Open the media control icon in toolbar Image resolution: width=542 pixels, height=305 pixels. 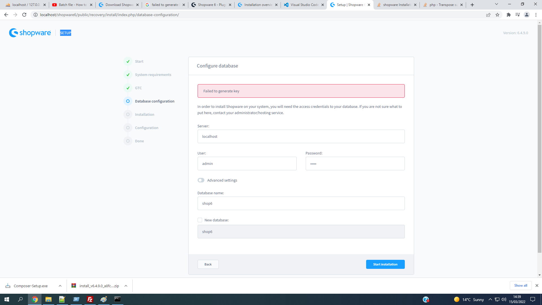[x=517, y=15]
